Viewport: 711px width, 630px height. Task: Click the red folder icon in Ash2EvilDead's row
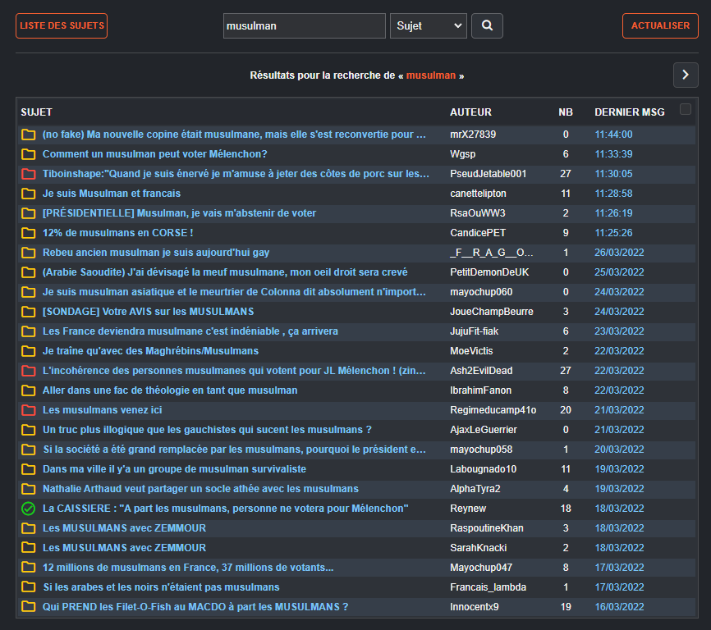coord(29,371)
